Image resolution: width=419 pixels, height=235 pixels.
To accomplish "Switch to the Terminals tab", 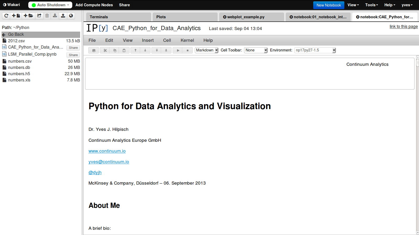I will 119,17.
